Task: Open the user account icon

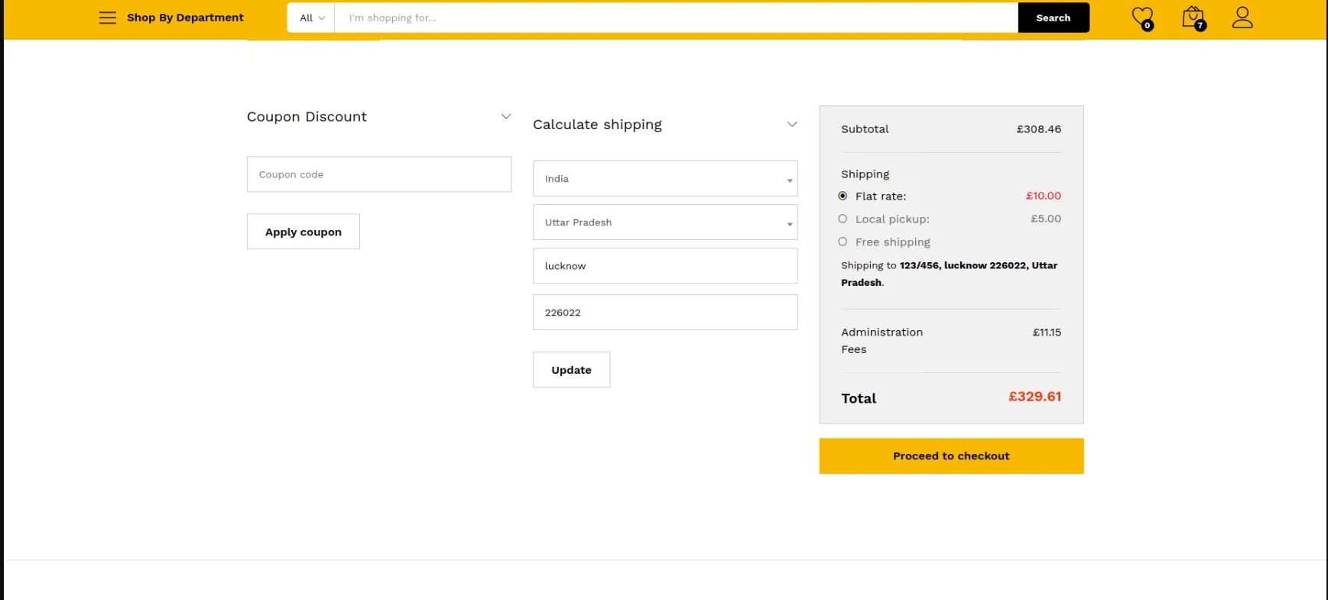Action: 1242,18
